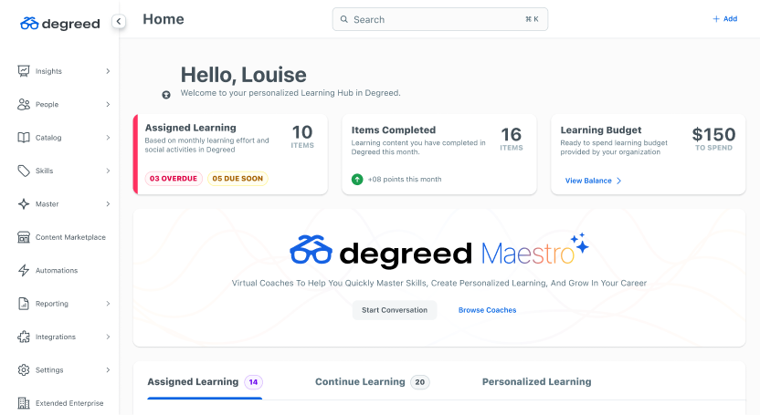Screen dimensions: 760x415
Task: Click the Skills tag icon
Action: 23,171
